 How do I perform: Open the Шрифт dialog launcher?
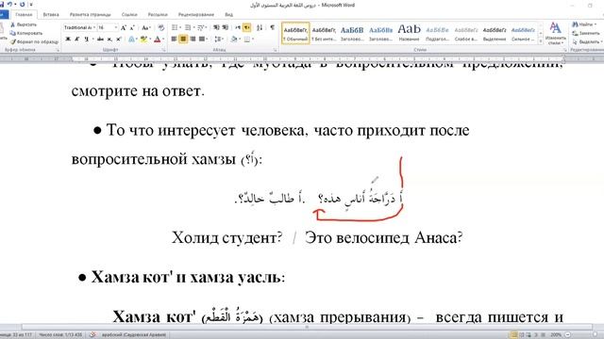click(x=163, y=50)
